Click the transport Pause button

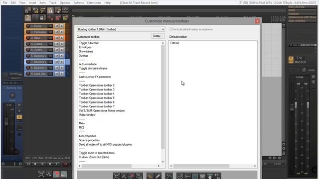tap(50, 164)
